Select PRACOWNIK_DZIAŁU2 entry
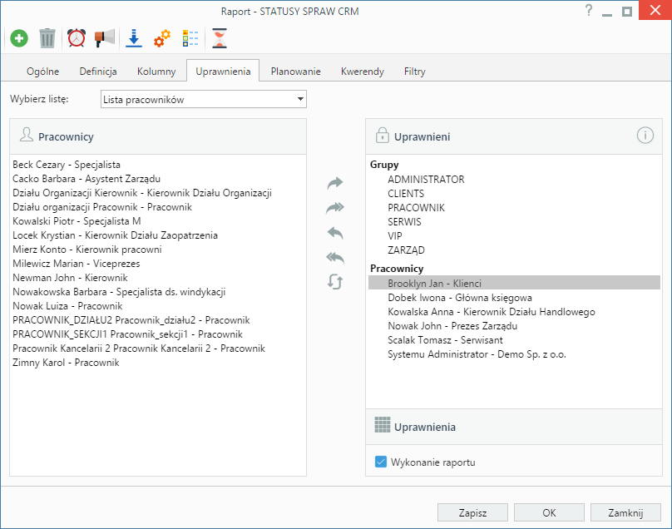The image size is (672, 529). pyautogui.click(x=131, y=320)
